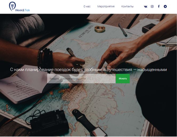177x137 pixels.
Task: Click the brass compass on the map photo
Action: point(100,29)
